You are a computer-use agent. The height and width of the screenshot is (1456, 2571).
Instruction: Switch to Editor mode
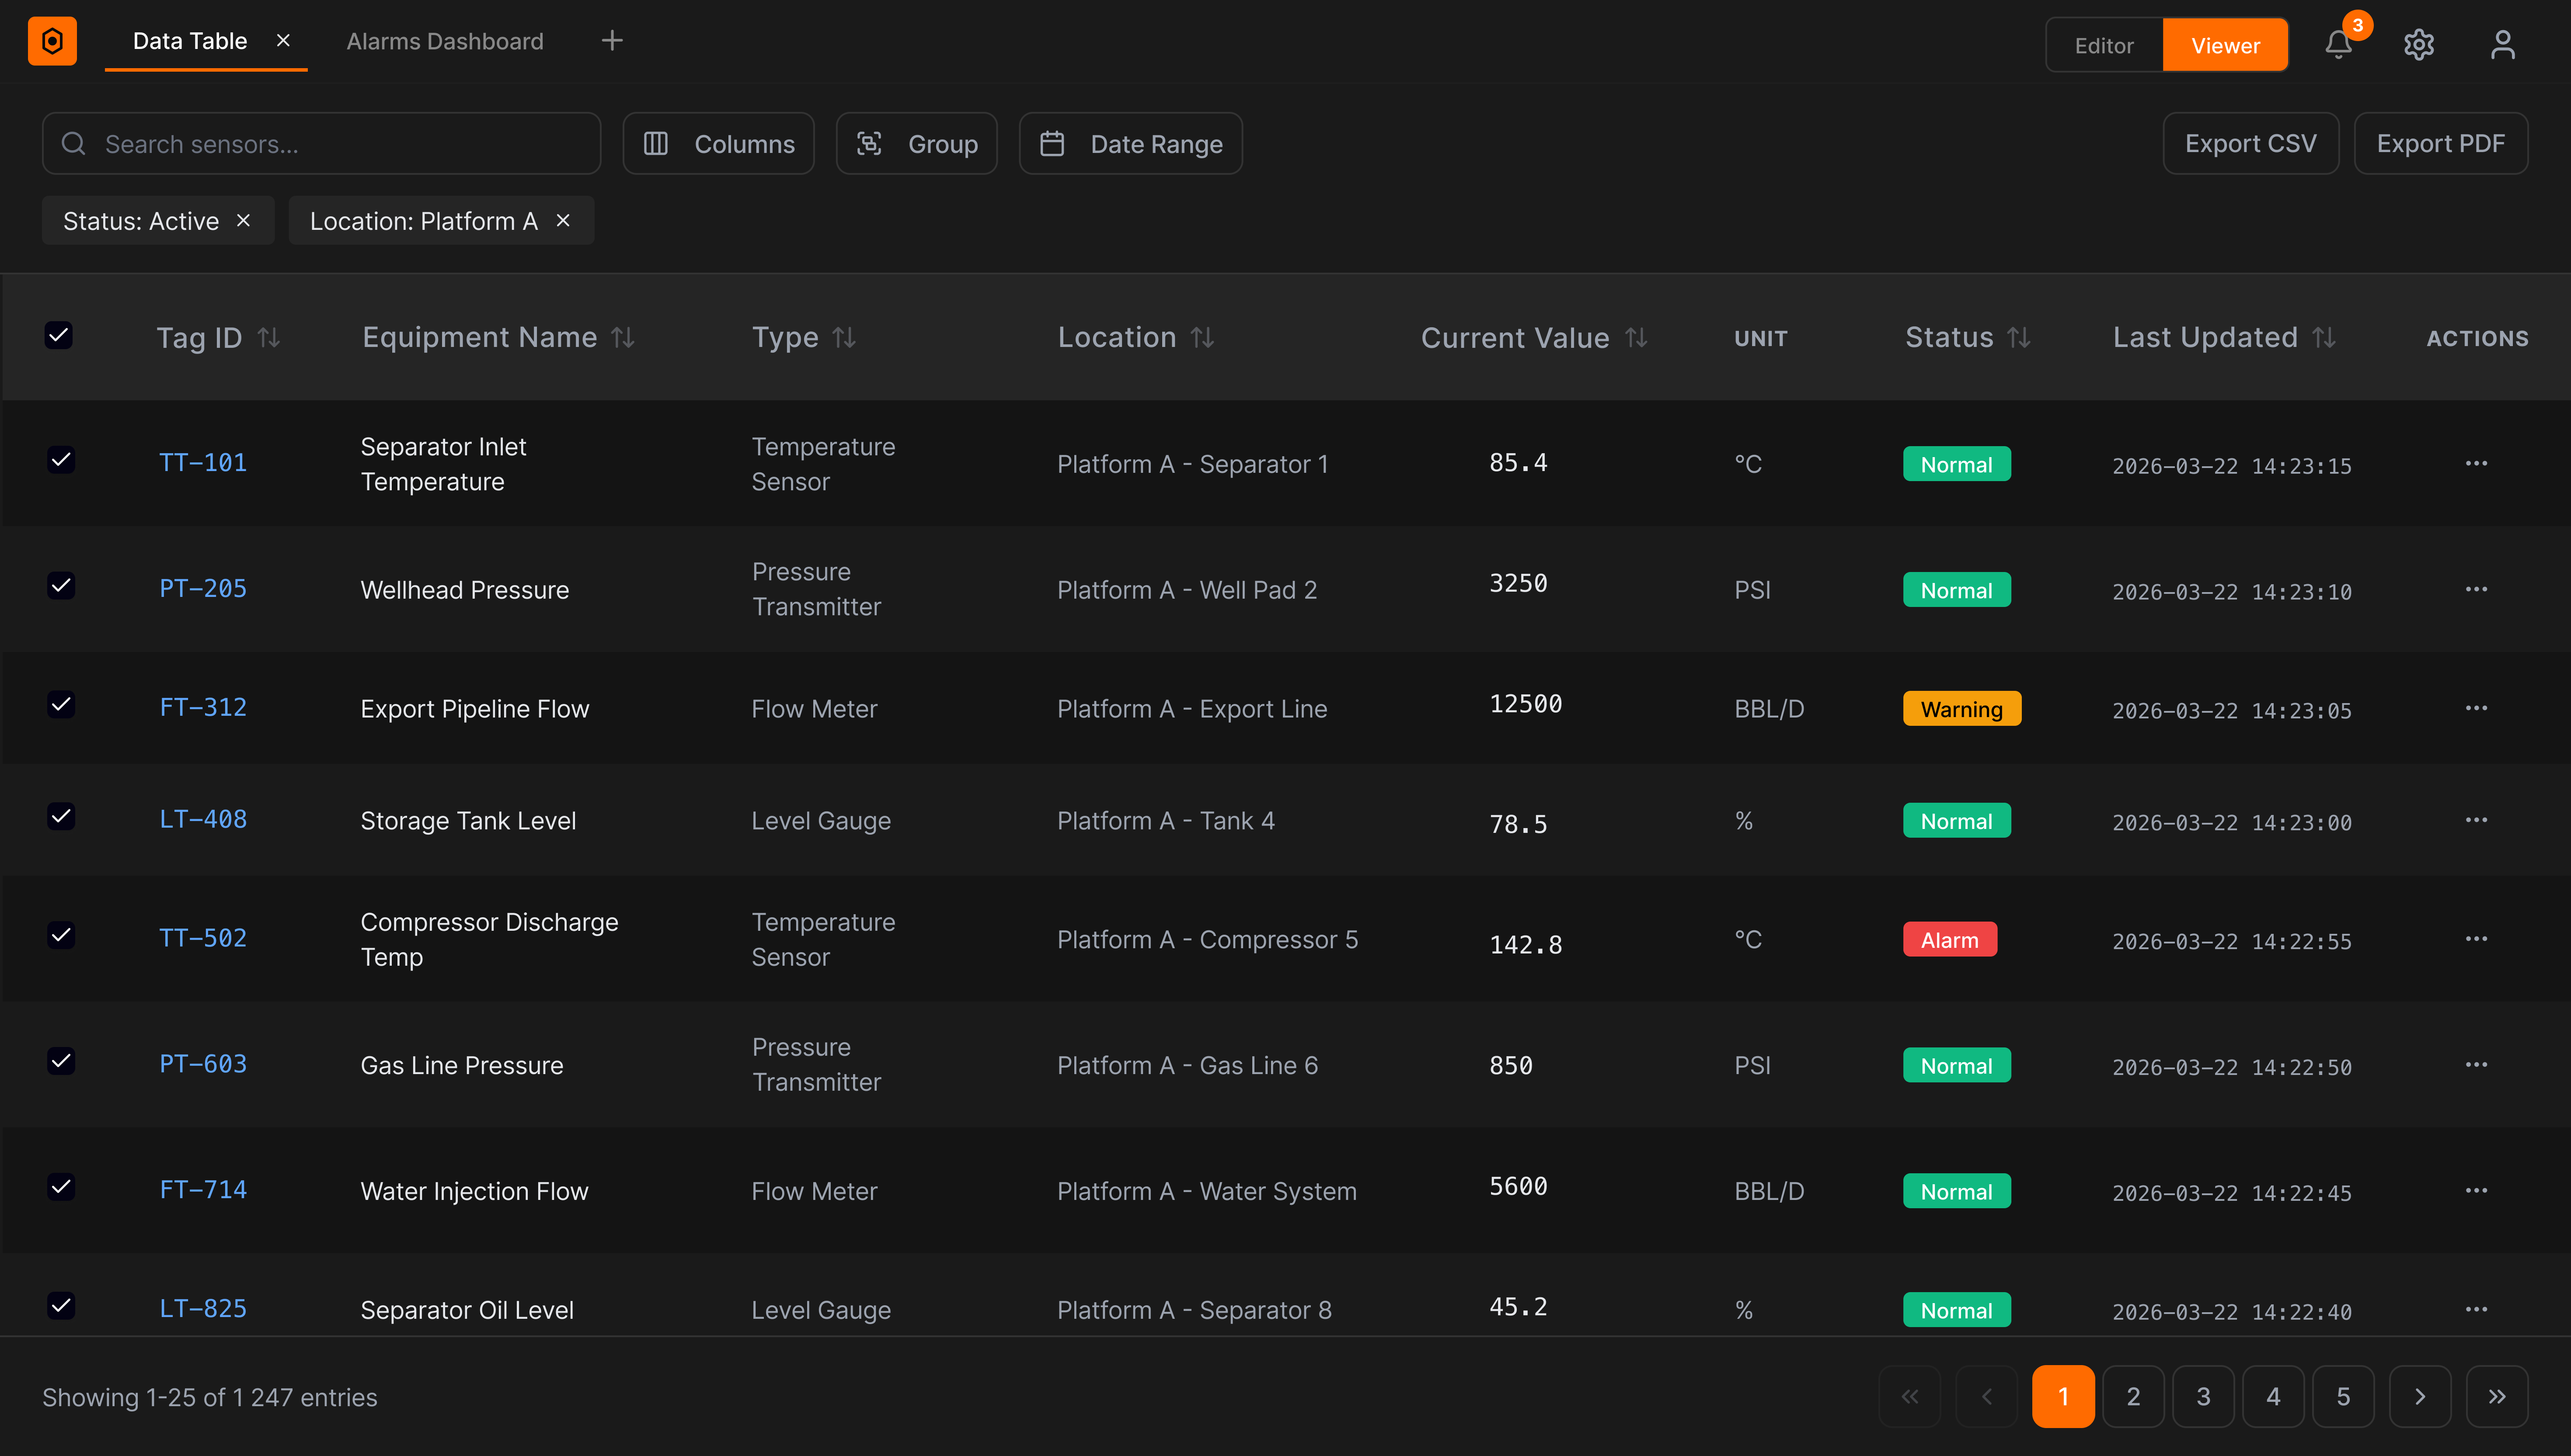tap(2104, 45)
